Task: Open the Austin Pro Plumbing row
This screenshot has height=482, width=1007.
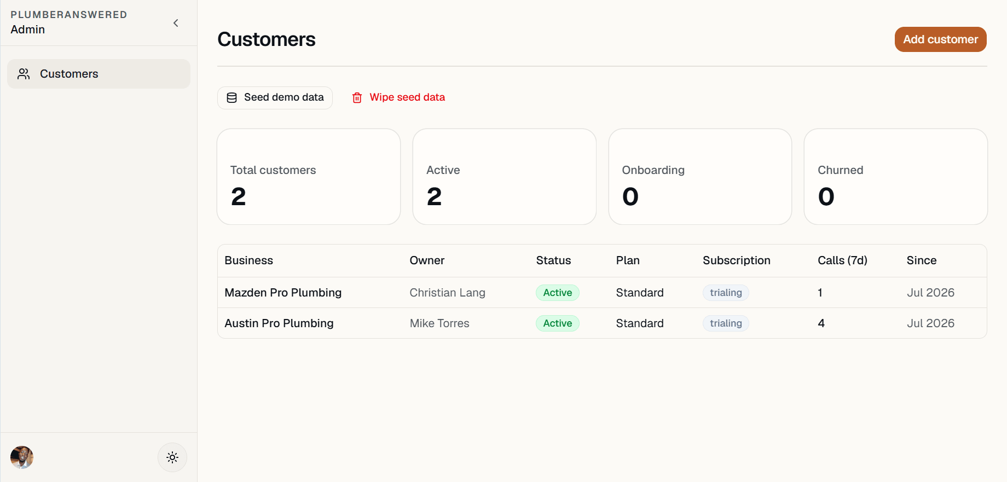Action: point(602,323)
